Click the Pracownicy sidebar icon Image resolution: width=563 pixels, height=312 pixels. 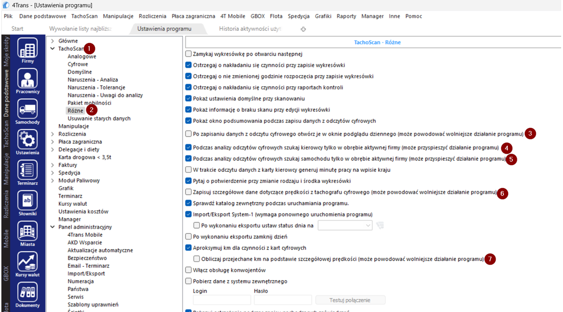pos(27,80)
